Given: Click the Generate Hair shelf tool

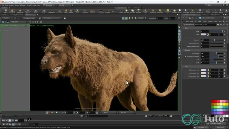Looking at the screenshot, I should (x=52, y=11).
